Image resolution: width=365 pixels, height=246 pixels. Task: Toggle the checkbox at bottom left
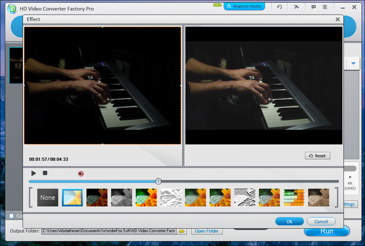coord(11,216)
